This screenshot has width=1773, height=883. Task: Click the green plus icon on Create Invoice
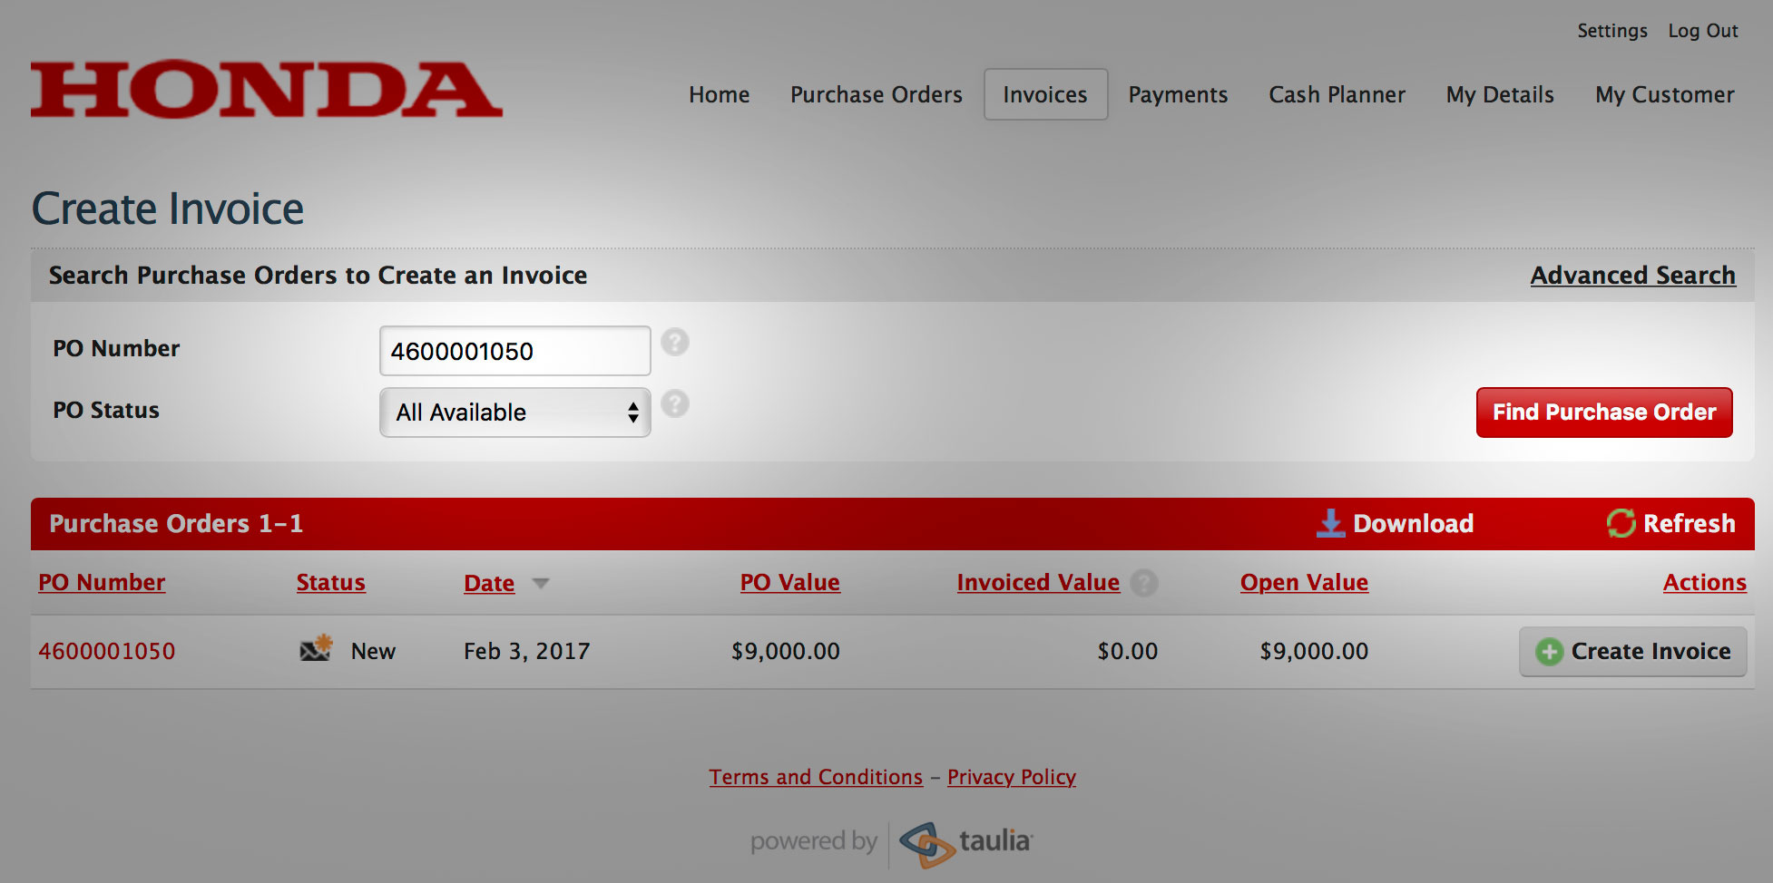[x=1549, y=652]
